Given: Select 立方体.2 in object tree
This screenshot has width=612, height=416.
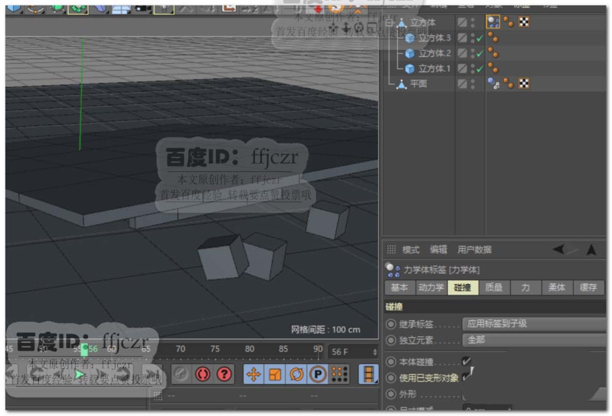Looking at the screenshot, I should [x=435, y=53].
